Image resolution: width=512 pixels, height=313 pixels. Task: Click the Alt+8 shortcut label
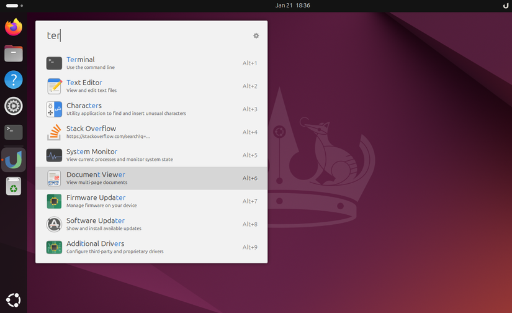250,224
